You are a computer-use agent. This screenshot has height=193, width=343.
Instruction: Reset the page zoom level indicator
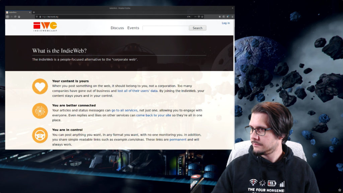(x=189, y=17)
